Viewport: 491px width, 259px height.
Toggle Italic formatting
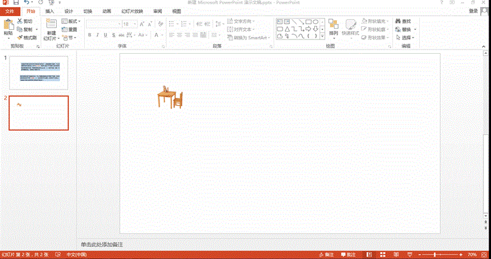point(97,35)
